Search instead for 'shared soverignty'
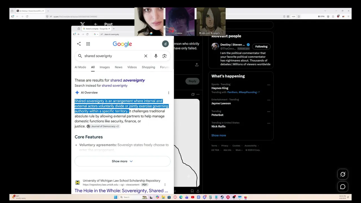Screen dimensions: 361x203 (115, 85)
